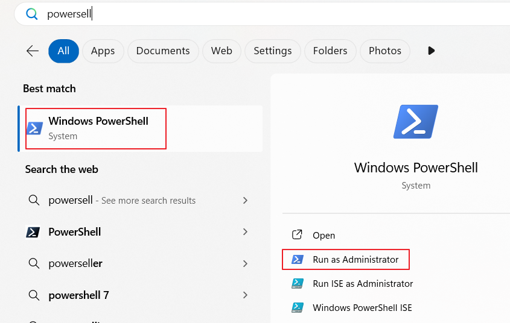Image resolution: width=510 pixels, height=323 pixels.
Task: Click icon beside Windows PowerShell ISE
Action: point(298,307)
